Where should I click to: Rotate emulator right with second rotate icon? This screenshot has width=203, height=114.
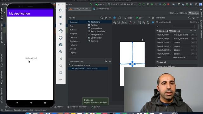point(61,38)
